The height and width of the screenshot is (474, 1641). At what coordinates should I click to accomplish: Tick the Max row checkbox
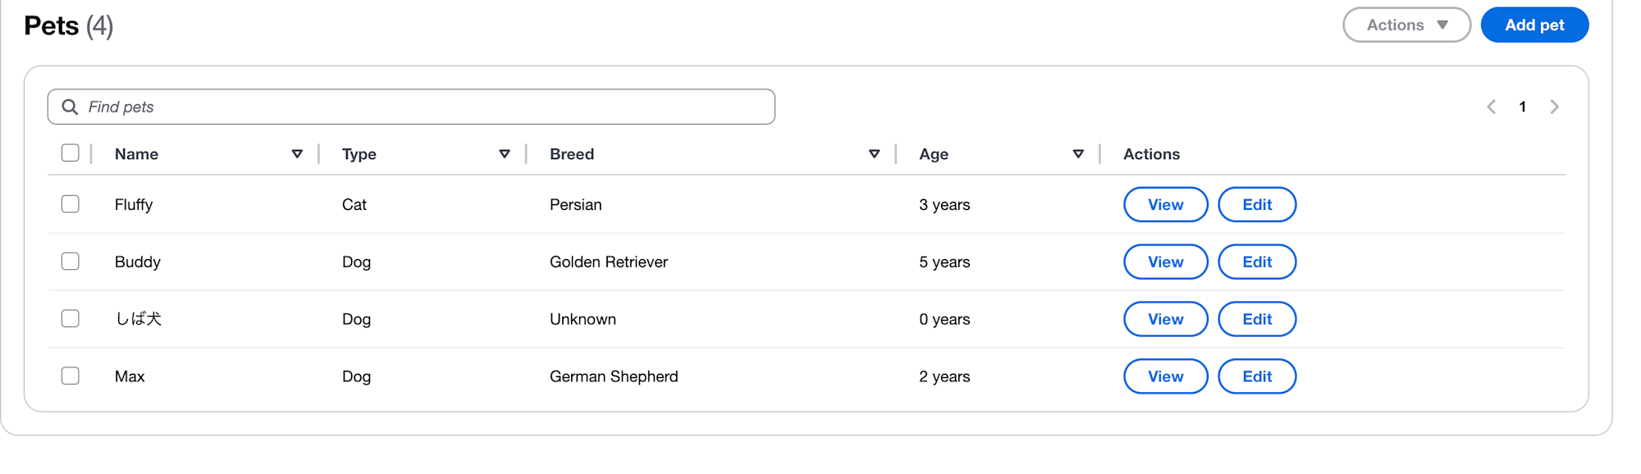coord(71,376)
